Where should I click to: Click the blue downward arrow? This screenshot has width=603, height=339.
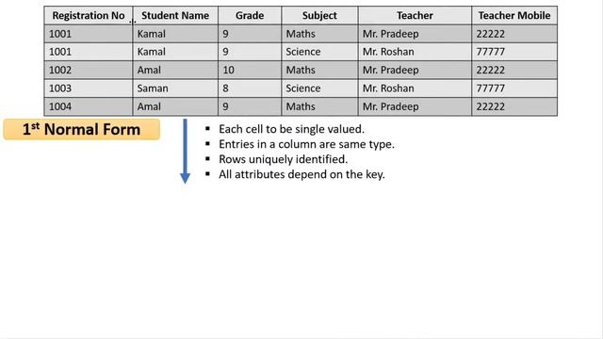click(x=185, y=151)
